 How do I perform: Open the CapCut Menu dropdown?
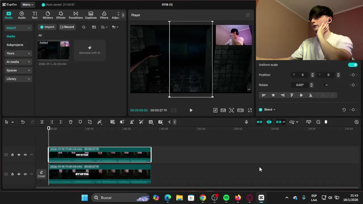pos(28,5)
